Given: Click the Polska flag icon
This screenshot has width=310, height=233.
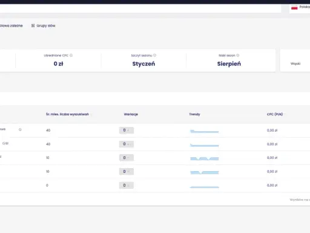Looking at the screenshot, I should (294, 8).
